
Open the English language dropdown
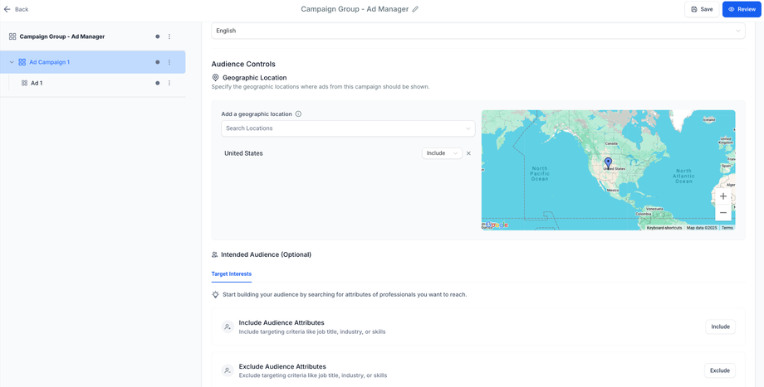[x=477, y=31]
